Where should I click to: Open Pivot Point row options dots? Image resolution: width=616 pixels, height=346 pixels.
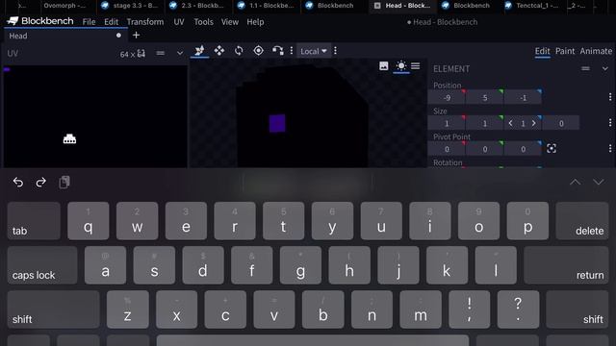pyautogui.click(x=610, y=148)
